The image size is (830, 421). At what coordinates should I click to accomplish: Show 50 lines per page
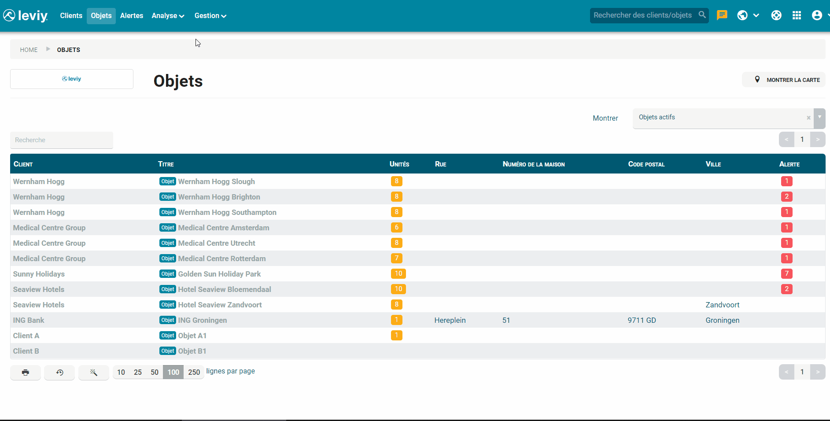pos(155,372)
